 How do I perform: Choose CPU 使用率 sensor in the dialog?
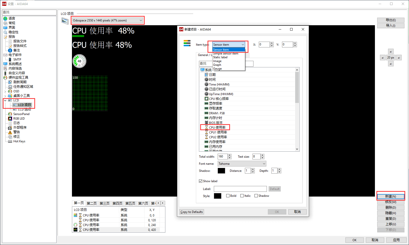tap(217, 127)
